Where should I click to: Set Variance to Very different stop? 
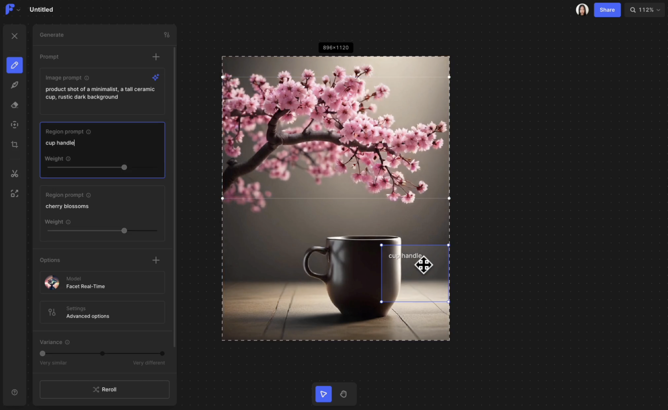pos(162,354)
